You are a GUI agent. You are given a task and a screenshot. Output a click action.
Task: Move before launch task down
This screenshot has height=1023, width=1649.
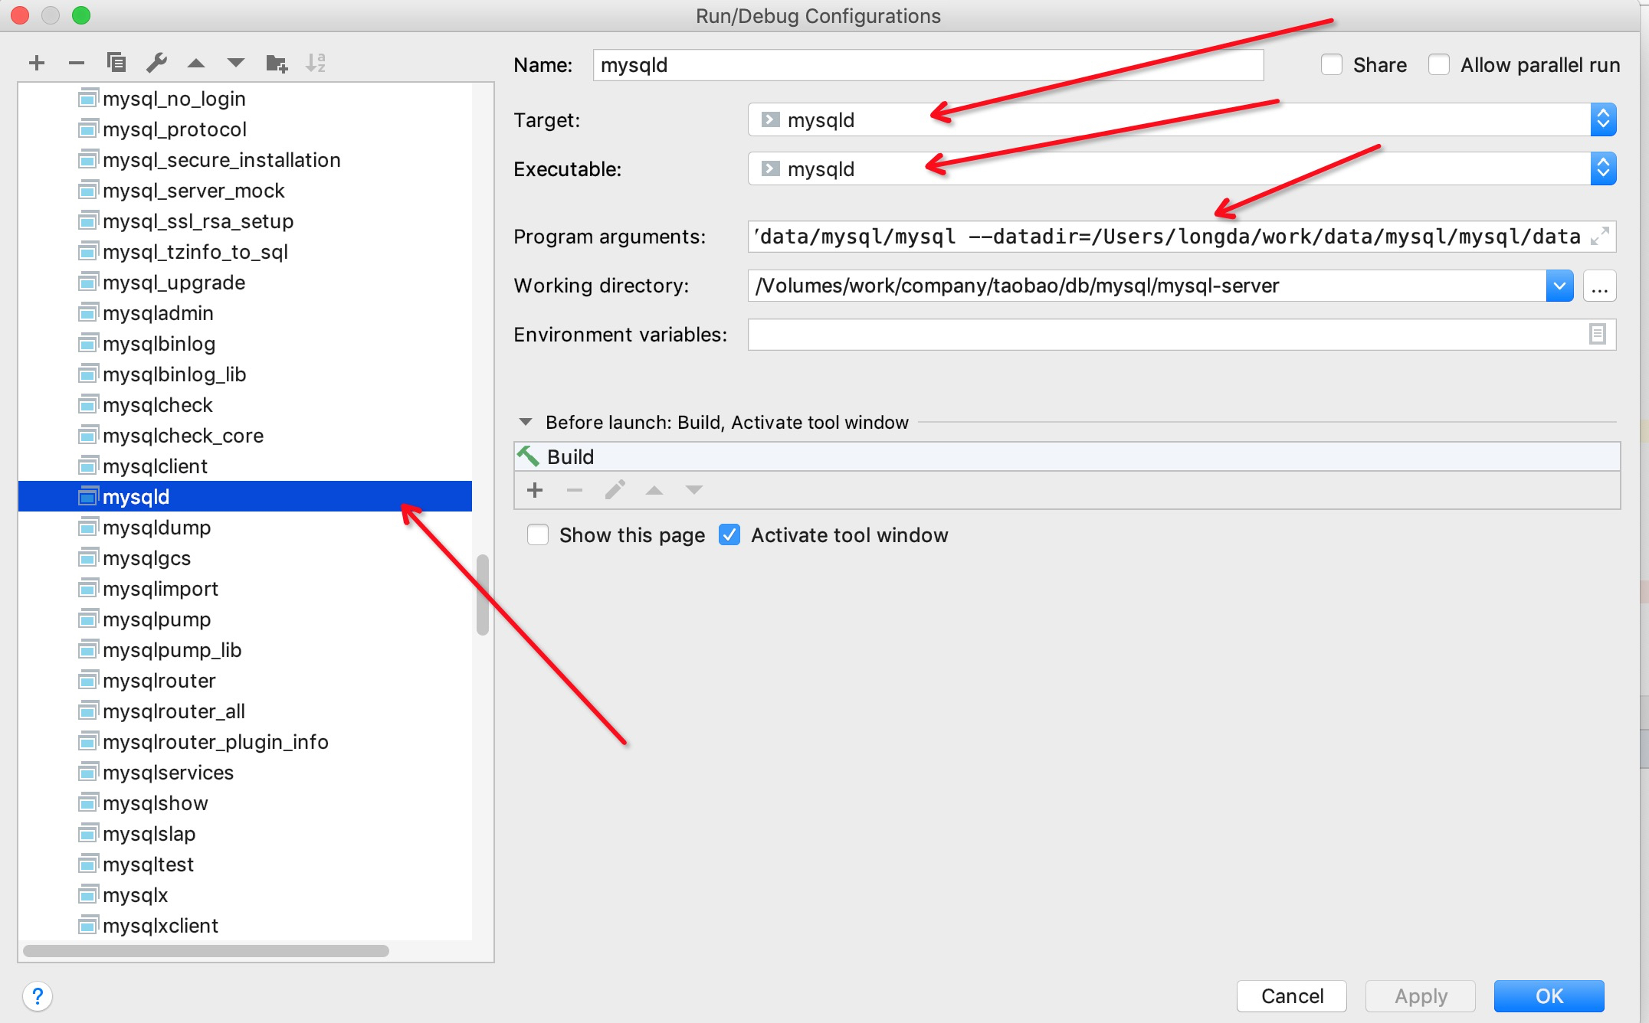(x=694, y=490)
